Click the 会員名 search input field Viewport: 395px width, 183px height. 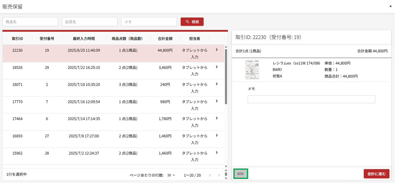(90, 22)
